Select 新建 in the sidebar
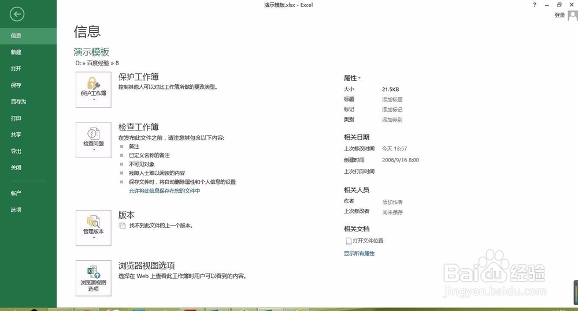The image size is (578, 311). pos(28,53)
